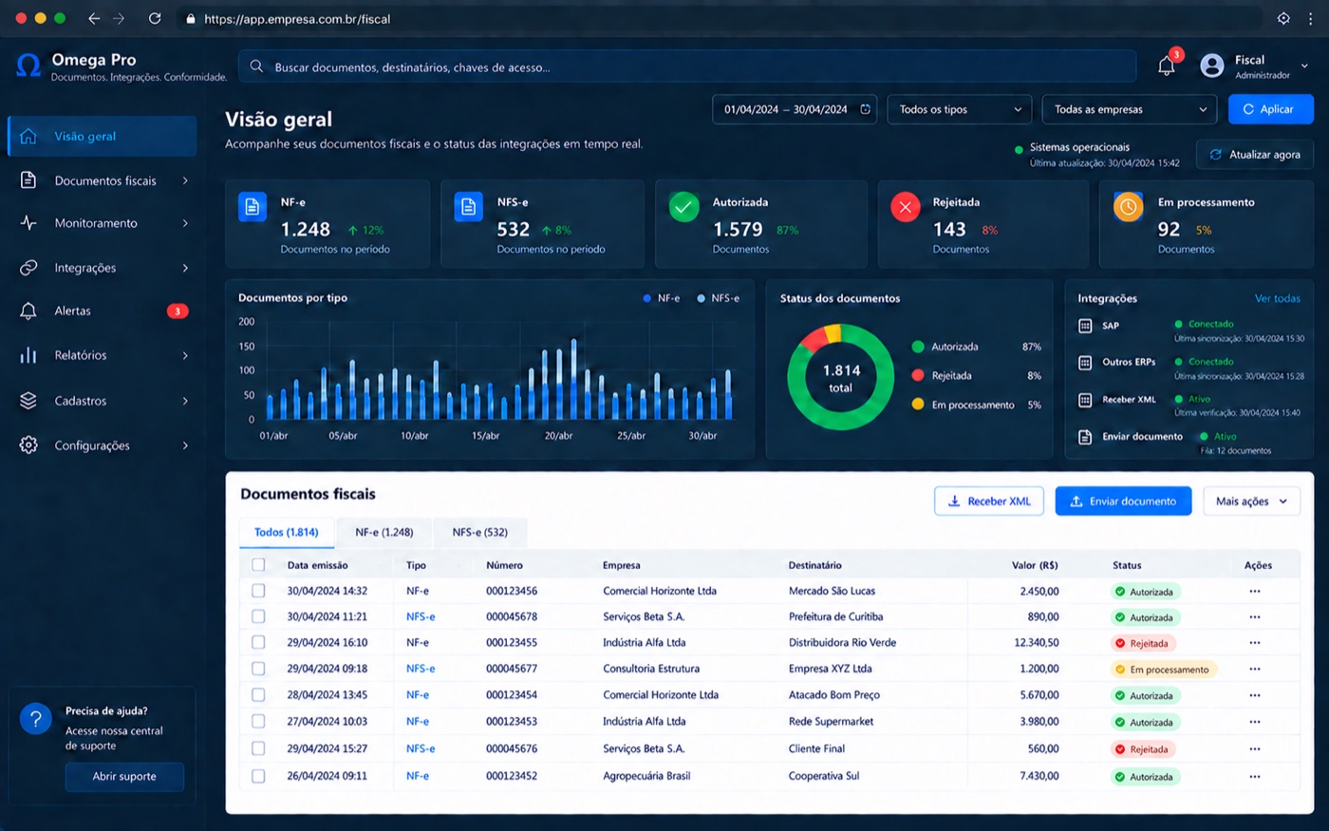This screenshot has width=1329, height=831.
Task: Toggle the select-all checkbox in table header
Action: point(258,564)
